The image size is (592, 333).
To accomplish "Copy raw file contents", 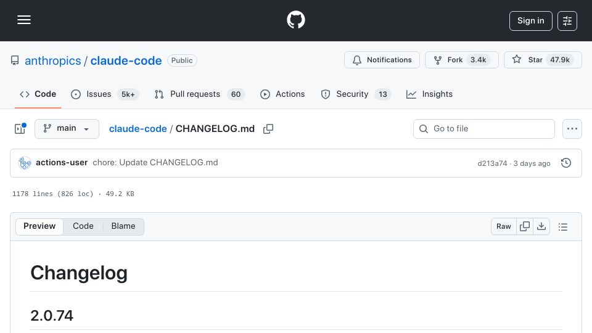I will point(525,226).
